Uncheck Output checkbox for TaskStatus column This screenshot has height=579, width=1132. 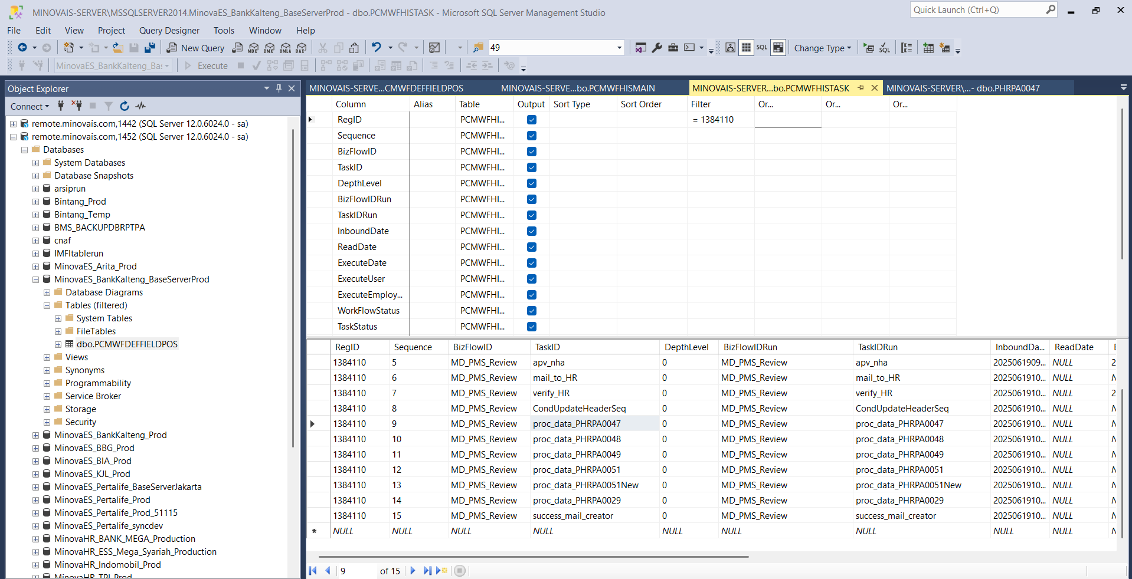532,327
